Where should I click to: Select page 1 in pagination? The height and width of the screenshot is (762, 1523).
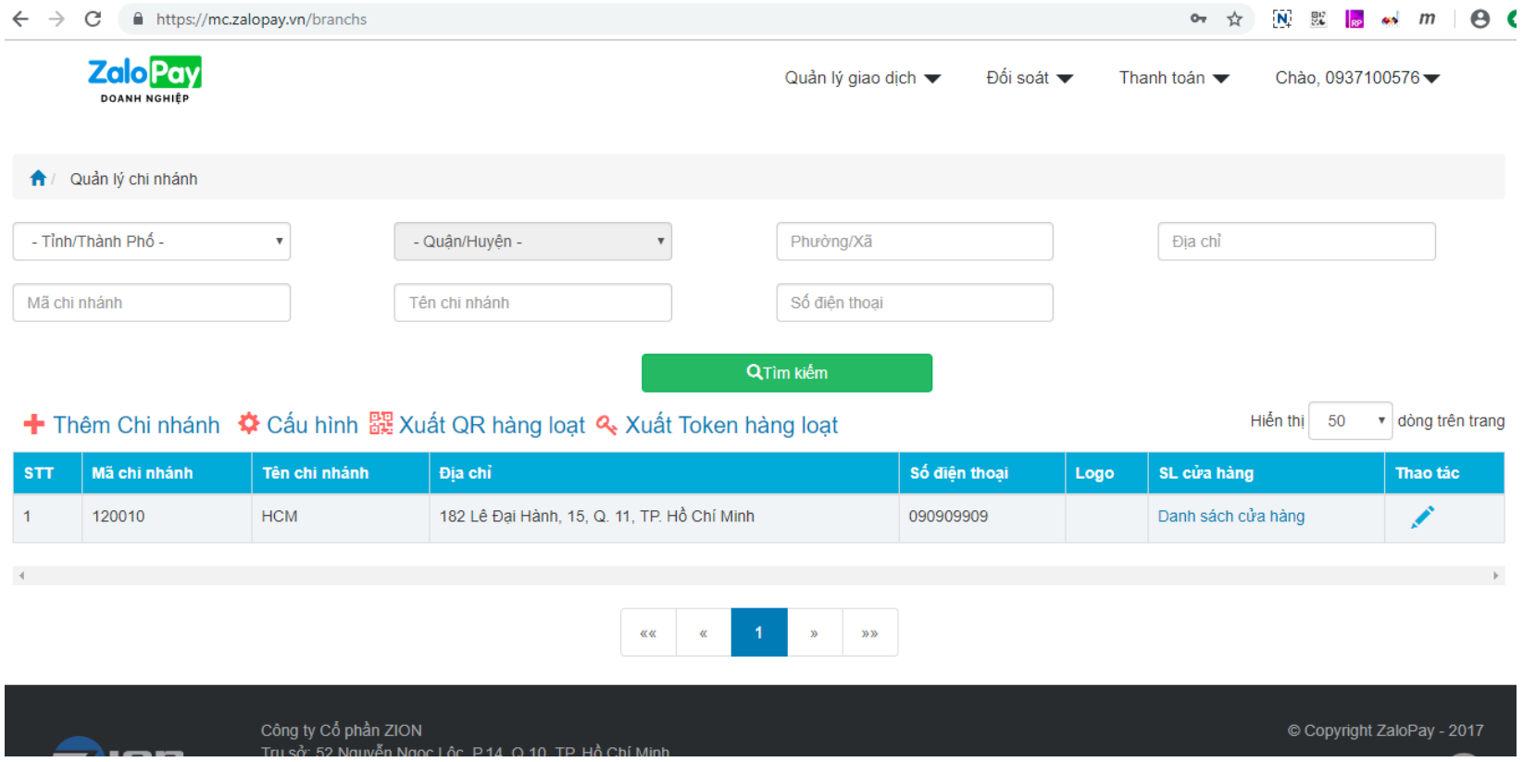click(759, 632)
